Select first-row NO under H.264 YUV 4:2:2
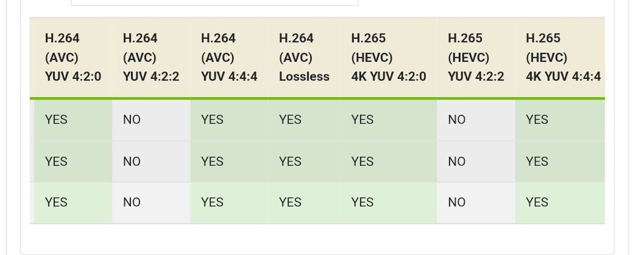The height and width of the screenshot is (255, 639). click(132, 120)
